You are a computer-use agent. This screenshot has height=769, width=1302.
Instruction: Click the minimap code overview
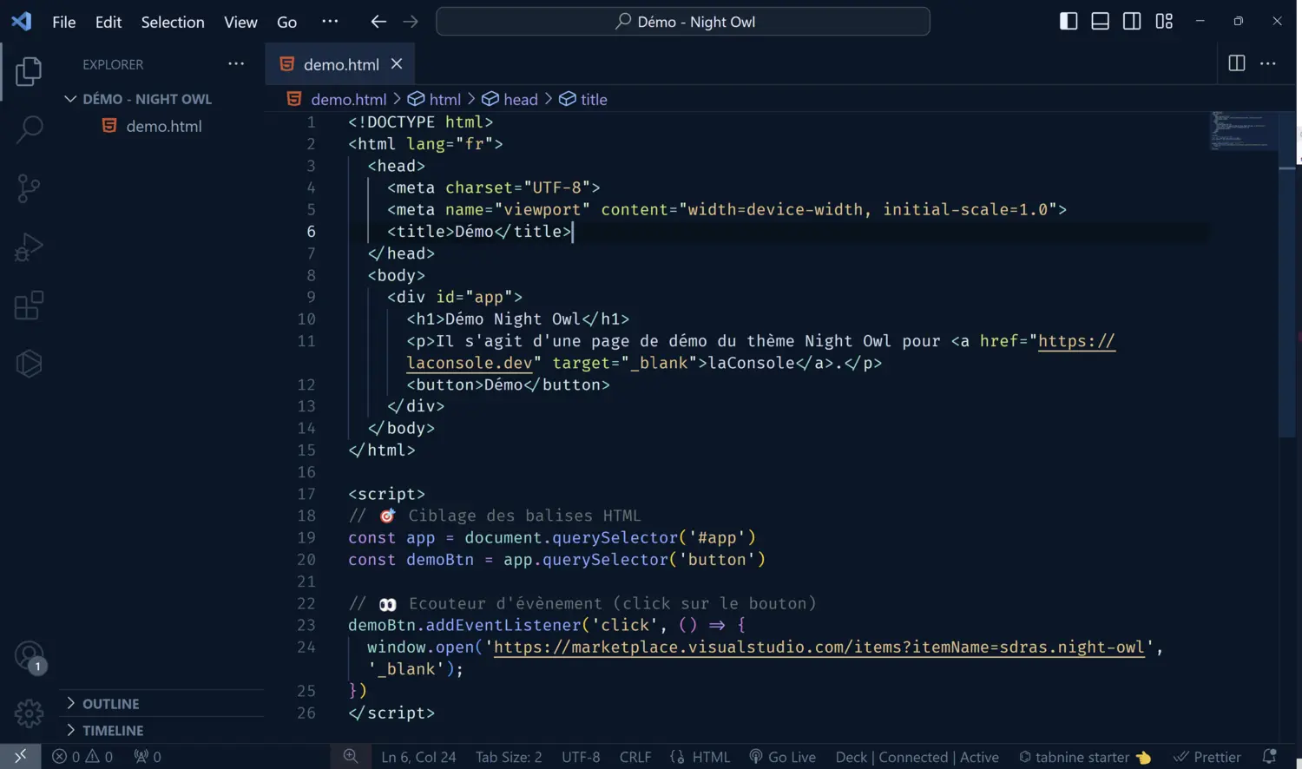click(x=1243, y=130)
